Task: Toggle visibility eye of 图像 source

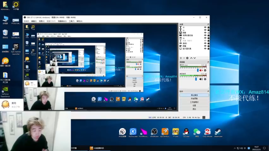Action: (205, 33)
